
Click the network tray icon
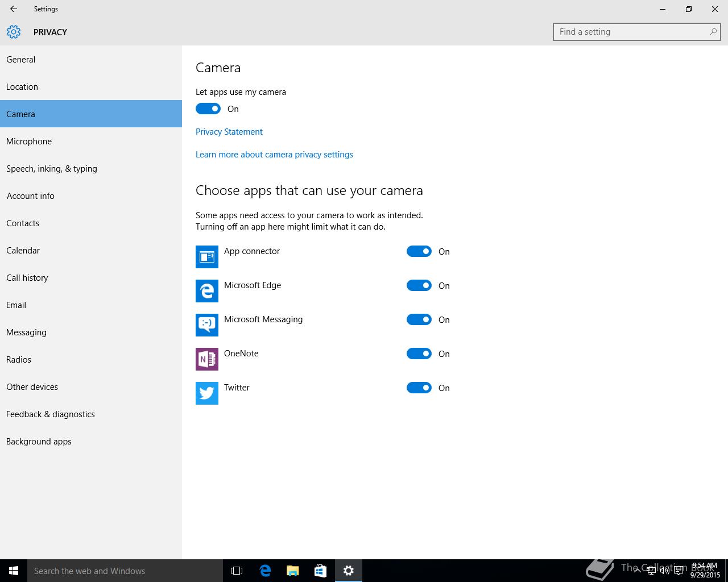651,571
